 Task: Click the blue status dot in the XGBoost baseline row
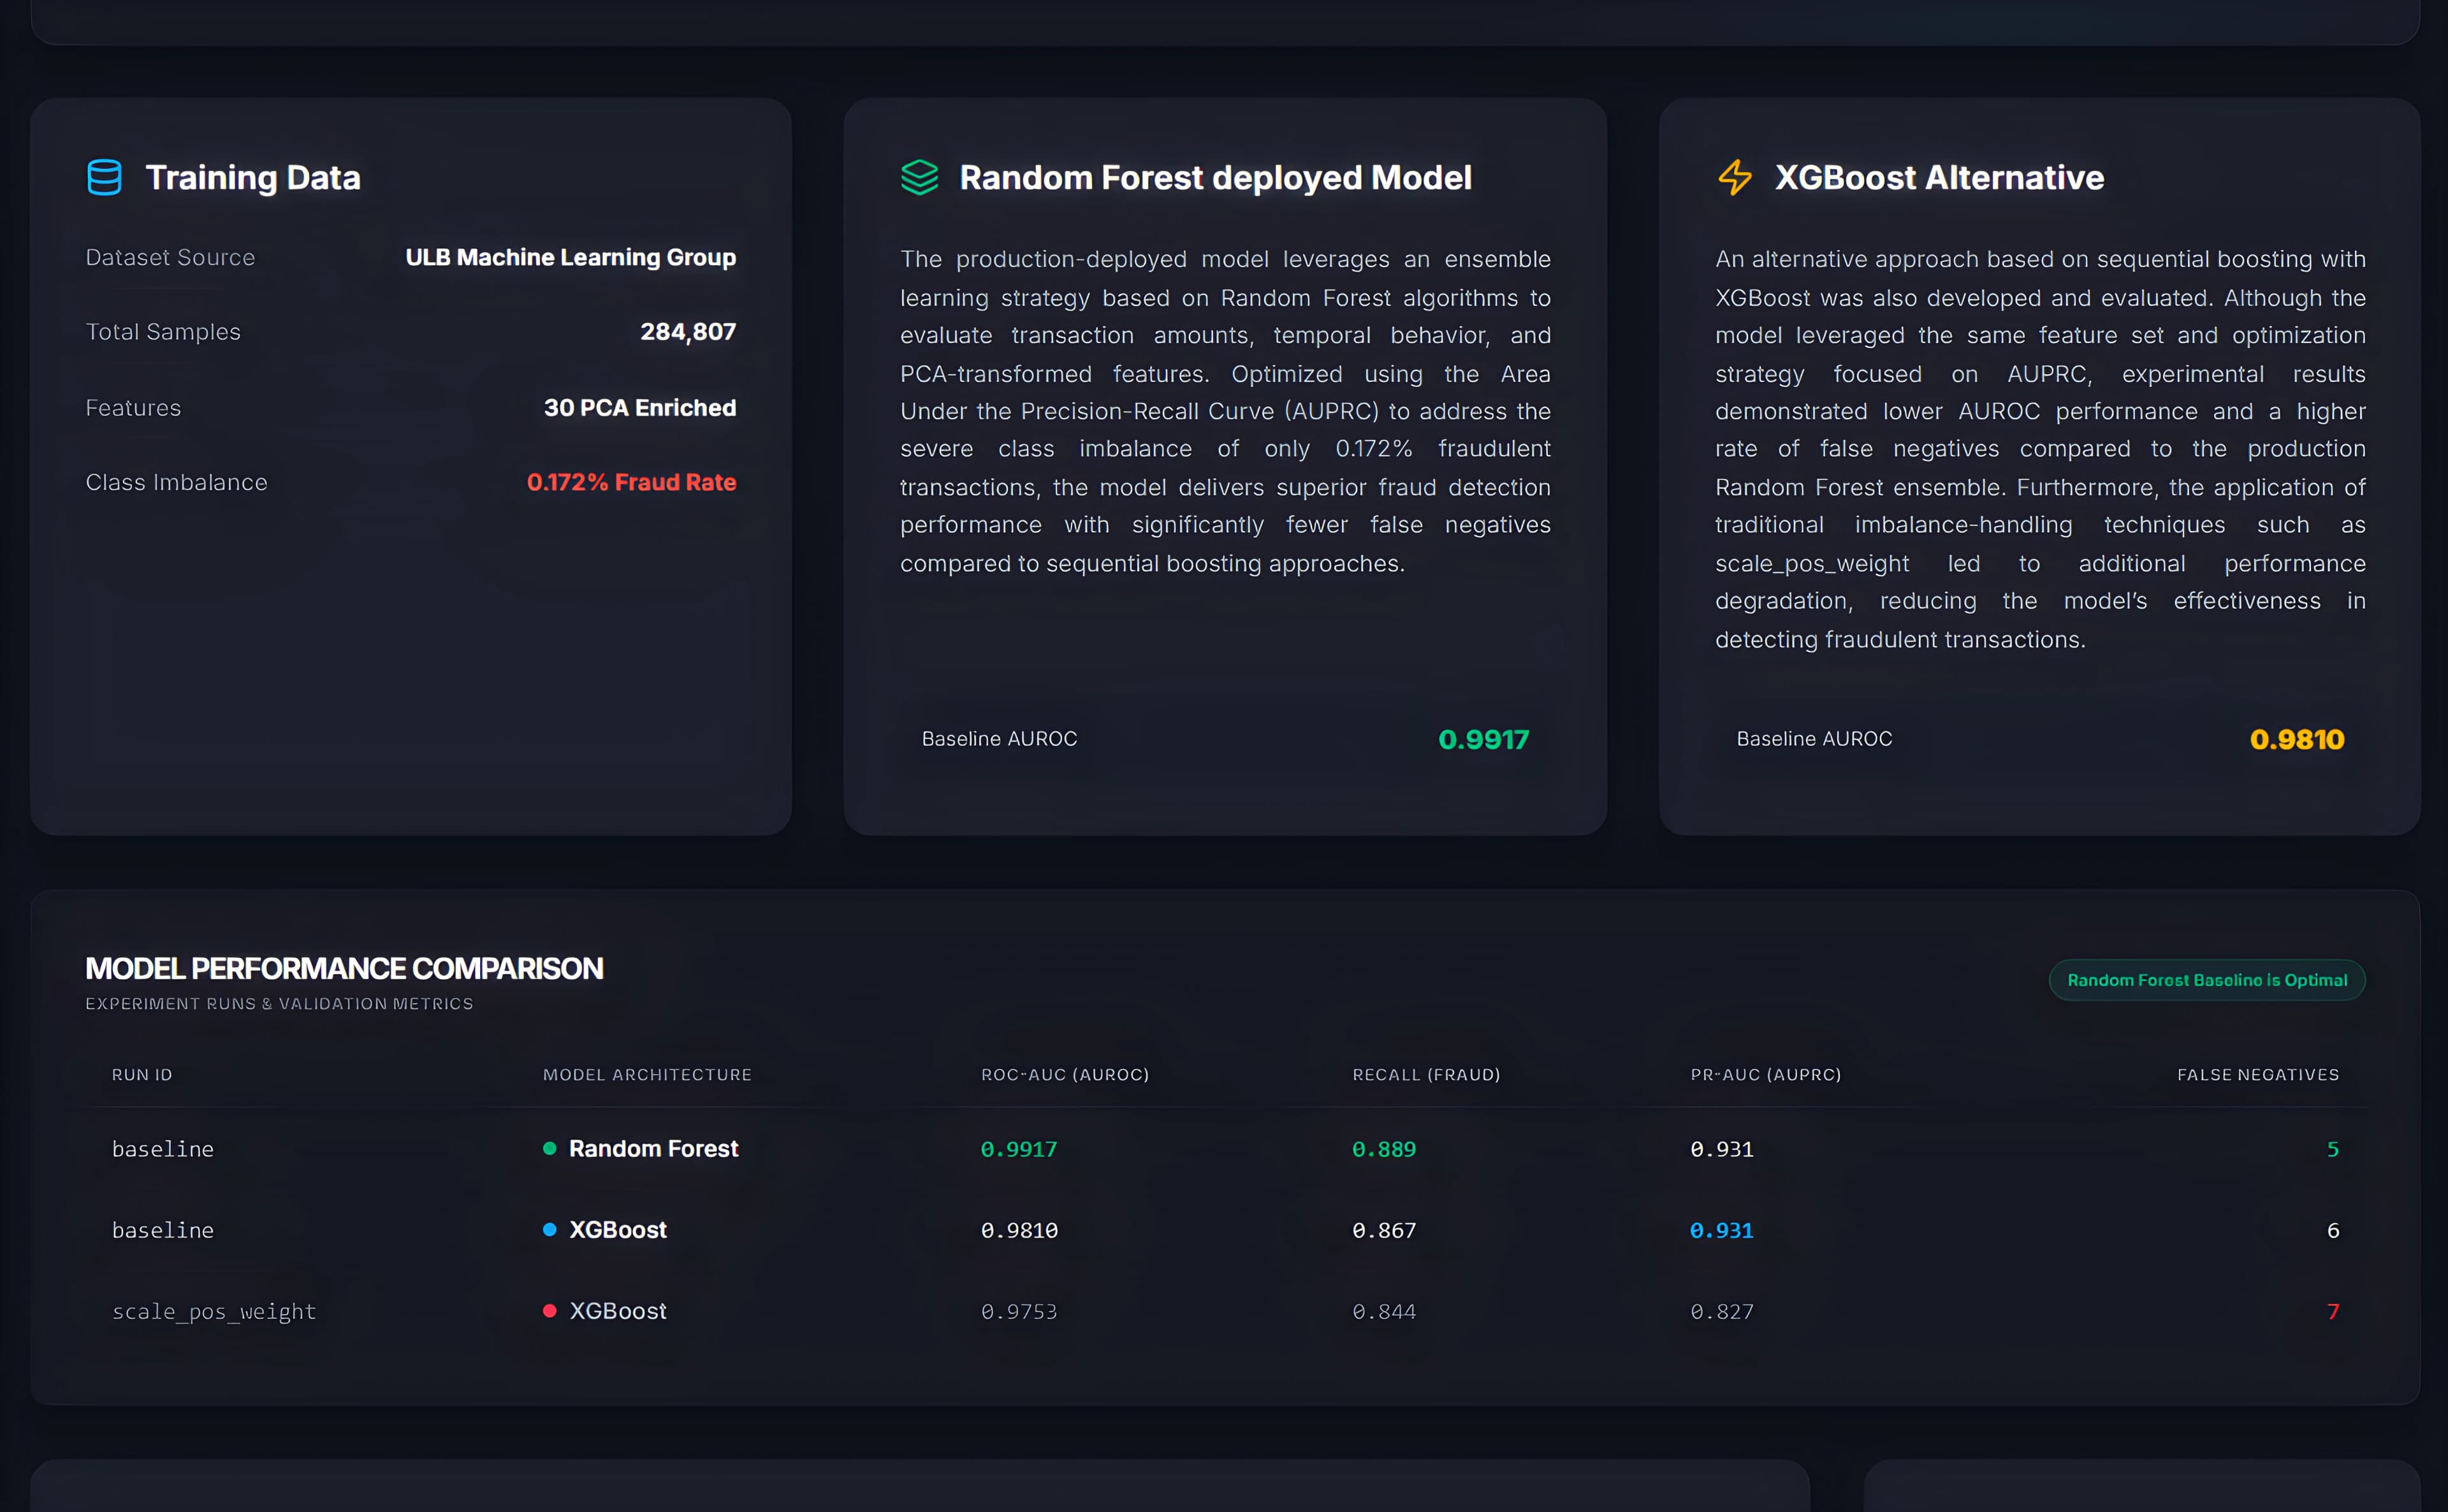549,1229
